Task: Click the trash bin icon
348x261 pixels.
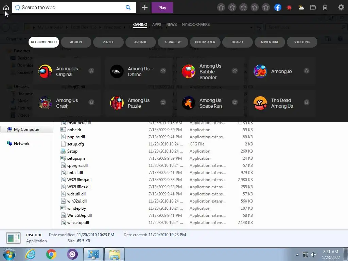Action: pyautogui.click(x=325, y=7)
